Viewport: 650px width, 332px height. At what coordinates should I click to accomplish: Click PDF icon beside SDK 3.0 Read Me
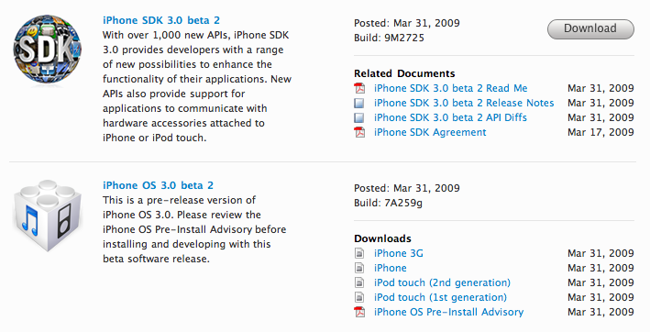(359, 88)
